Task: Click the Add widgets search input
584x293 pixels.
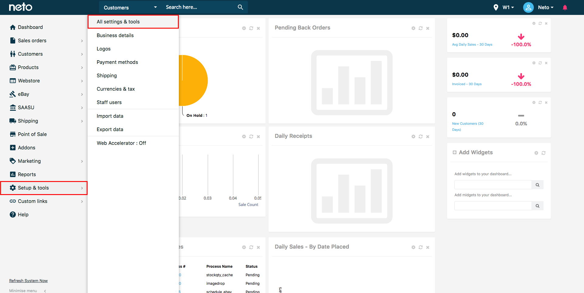Action: 493,185
